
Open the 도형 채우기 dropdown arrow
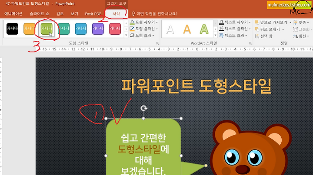tap(157, 22)
